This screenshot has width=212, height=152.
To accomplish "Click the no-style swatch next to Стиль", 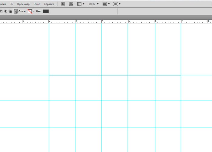I will click(x=30, y=11).
